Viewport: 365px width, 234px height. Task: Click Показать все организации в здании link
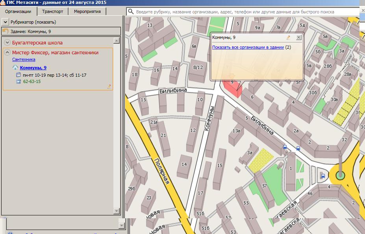pos(248,47)
